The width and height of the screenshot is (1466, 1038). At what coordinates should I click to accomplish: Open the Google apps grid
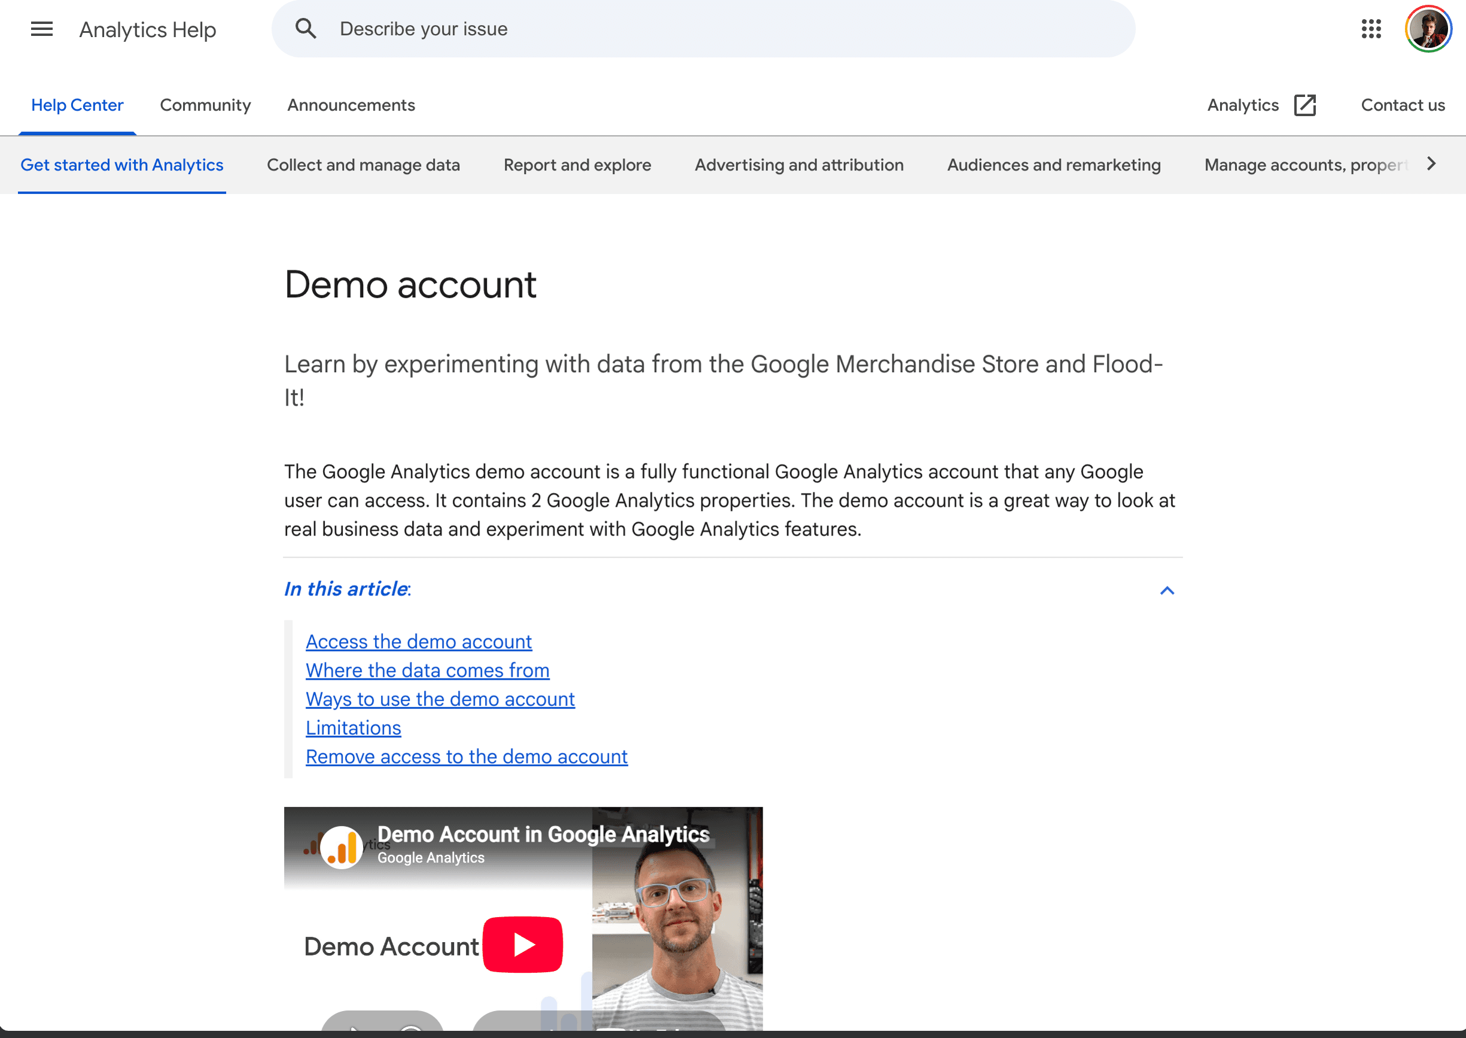(1371, 29)
